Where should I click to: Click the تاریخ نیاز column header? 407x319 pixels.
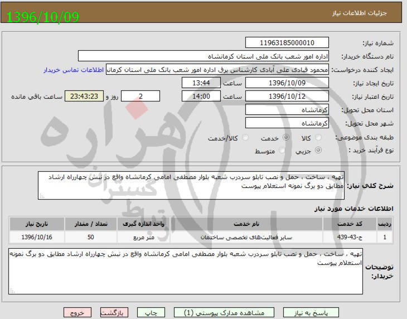(x=37, y=224)
